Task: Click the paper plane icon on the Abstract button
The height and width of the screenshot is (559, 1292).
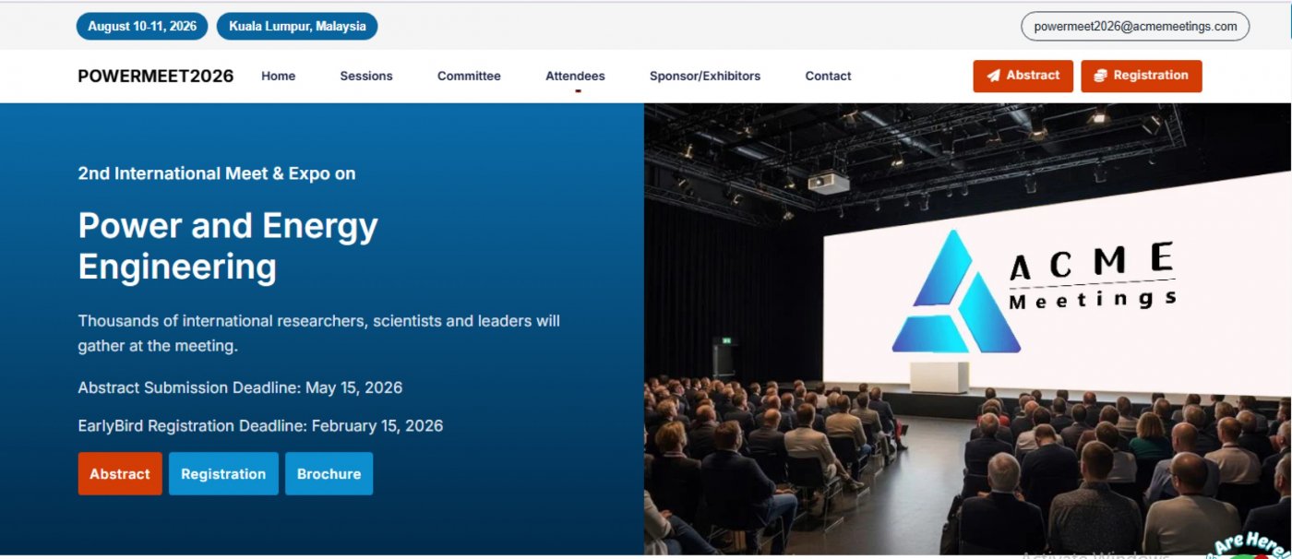Action: 993,77
